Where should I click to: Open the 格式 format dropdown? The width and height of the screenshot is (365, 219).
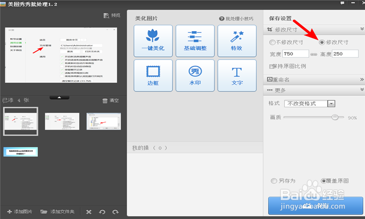[x=310, y=104]
